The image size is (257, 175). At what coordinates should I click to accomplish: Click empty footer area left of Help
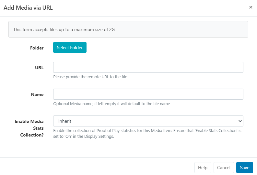97,168
